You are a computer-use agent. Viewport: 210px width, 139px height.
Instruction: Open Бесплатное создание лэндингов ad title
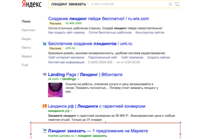pyautogui.click(x=90, y=44)
